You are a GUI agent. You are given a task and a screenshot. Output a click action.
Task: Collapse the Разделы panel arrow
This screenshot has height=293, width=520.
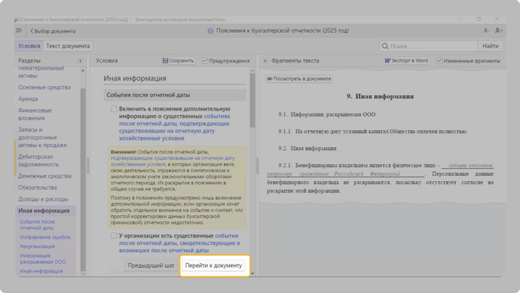click(80, 61)
